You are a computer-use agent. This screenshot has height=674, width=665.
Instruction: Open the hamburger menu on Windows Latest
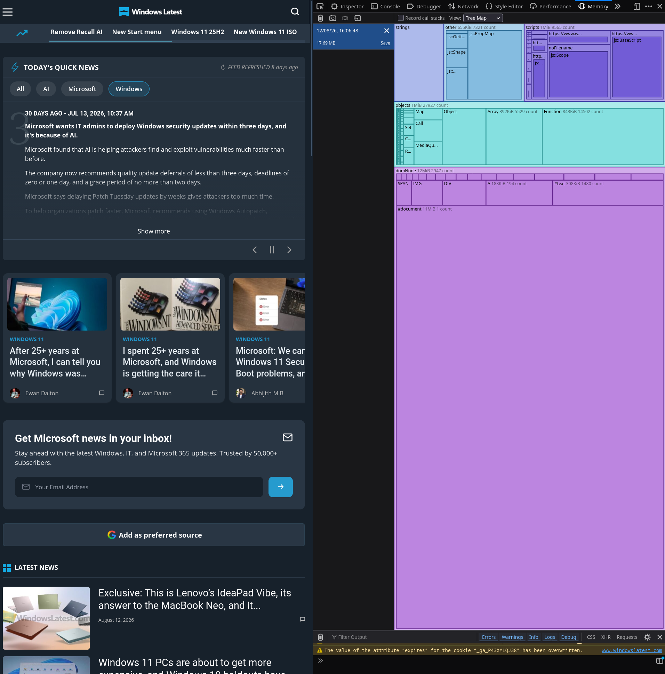8,12
